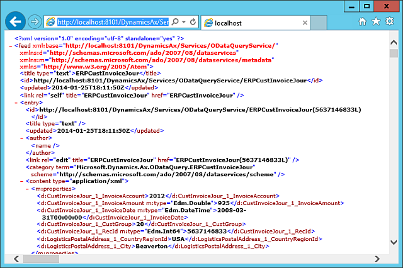403x268 pixels.
Task: Click the browser Forward arrow button
Action: coord(35,22)
